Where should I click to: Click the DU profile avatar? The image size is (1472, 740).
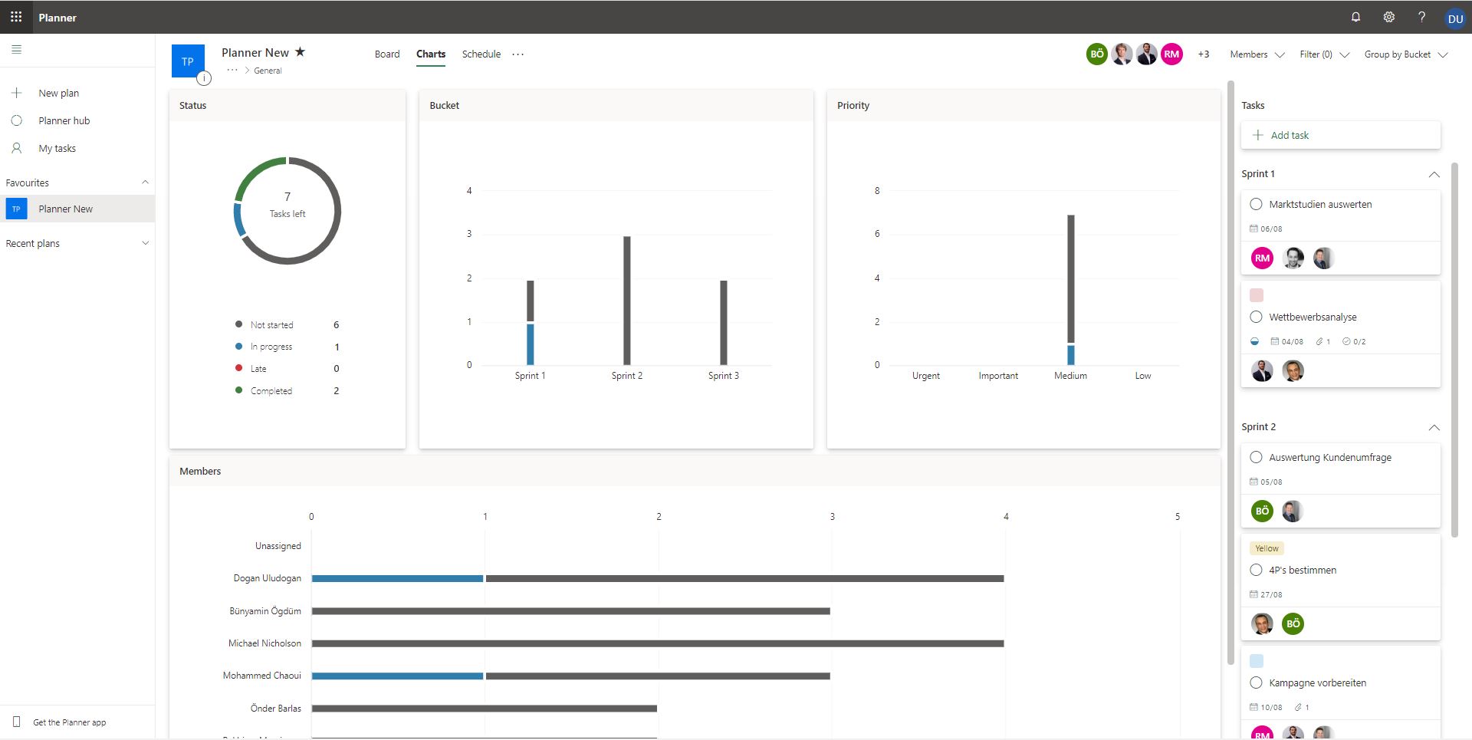click(1456, 17)
